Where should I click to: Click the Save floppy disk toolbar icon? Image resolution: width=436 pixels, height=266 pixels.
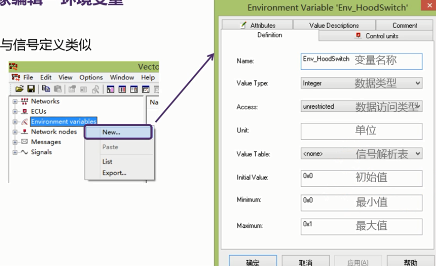[31, 89]
